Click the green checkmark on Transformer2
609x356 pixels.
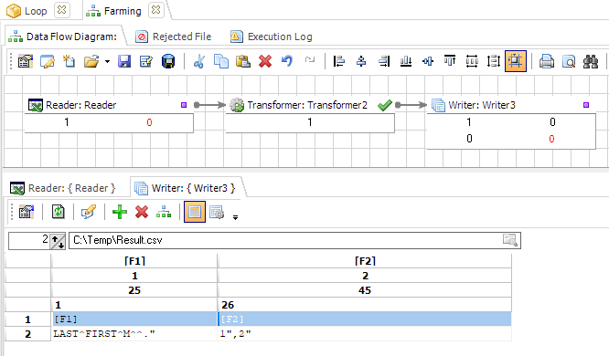384,105
